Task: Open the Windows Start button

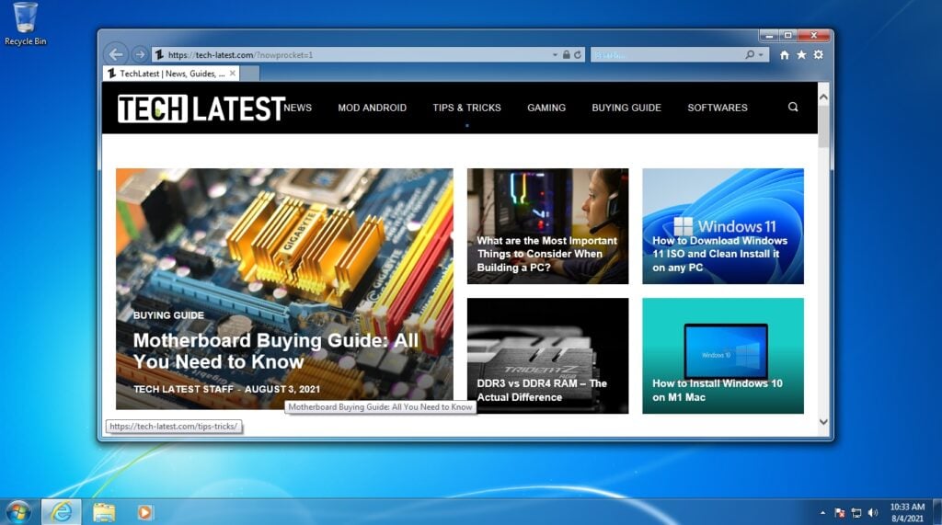Action: pos(17,512)
